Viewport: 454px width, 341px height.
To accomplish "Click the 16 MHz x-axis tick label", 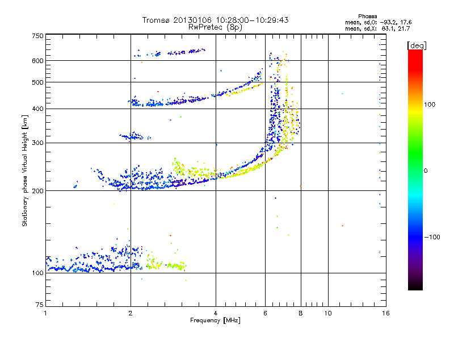I will click(386, 313).
